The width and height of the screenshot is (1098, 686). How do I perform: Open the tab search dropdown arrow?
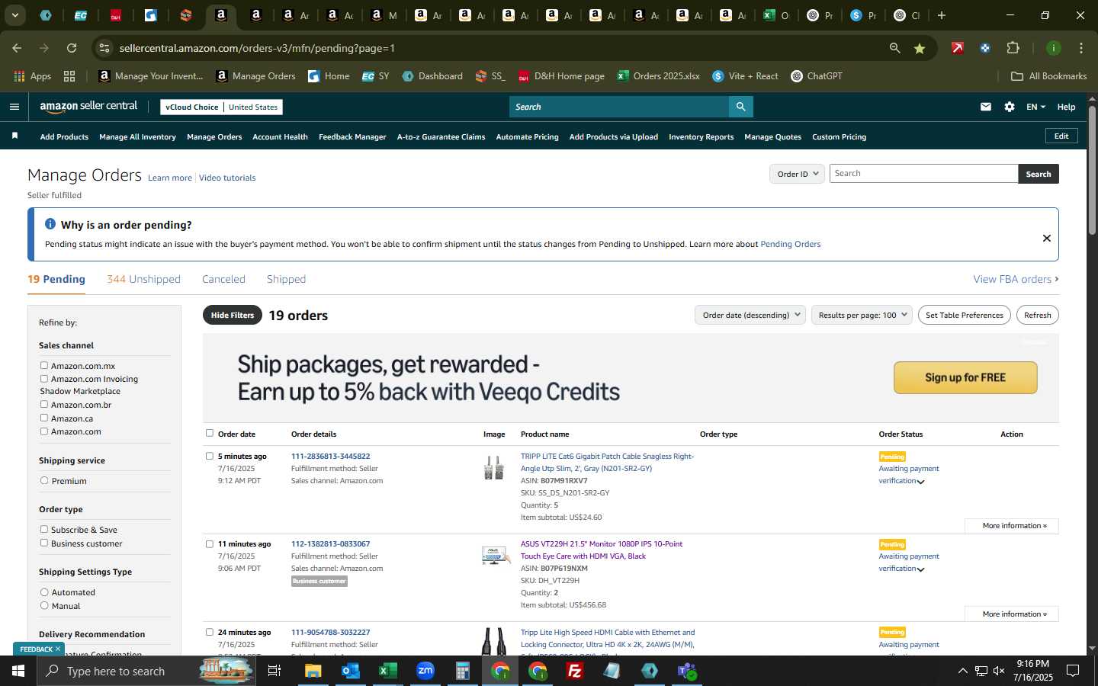[14, 15]
